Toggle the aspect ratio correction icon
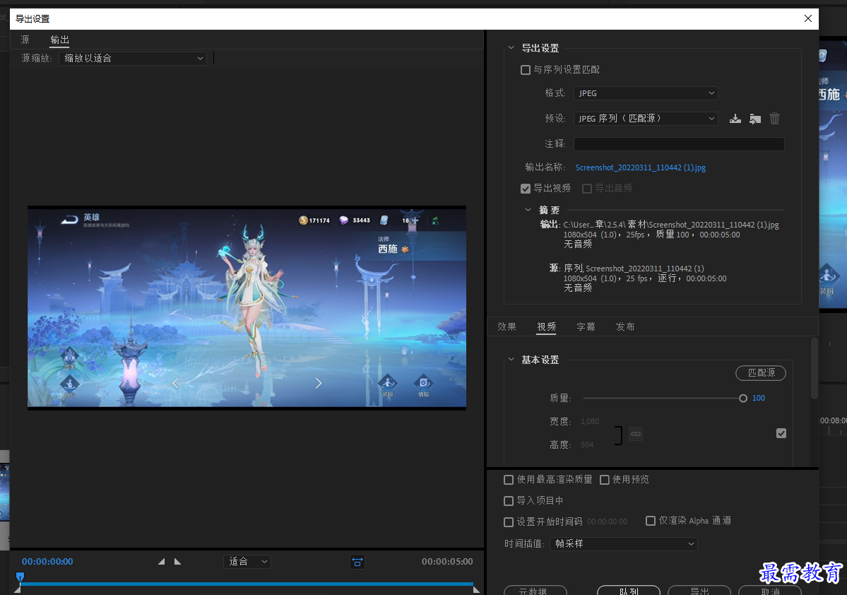The image size is (847, 595). (357, 562)
